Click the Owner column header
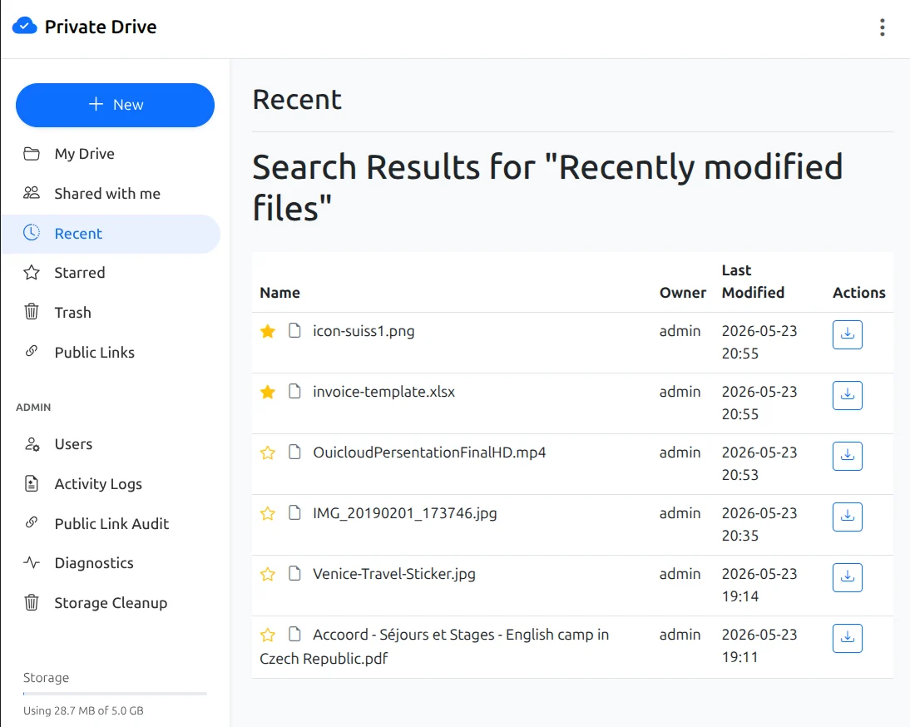 [x=682, y=293]
